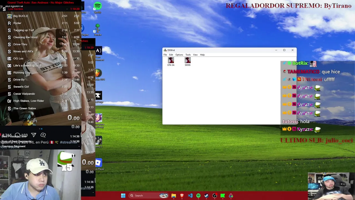The height and width of the screenshot is (200, 355).
Task: Click the Big BUCLE split row
Action: coord(44,16)
